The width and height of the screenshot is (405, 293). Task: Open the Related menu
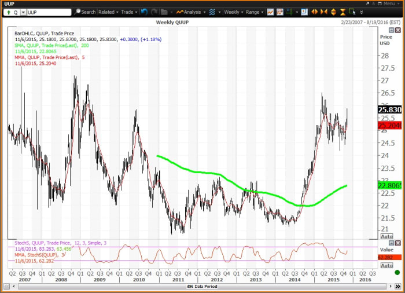108,12
